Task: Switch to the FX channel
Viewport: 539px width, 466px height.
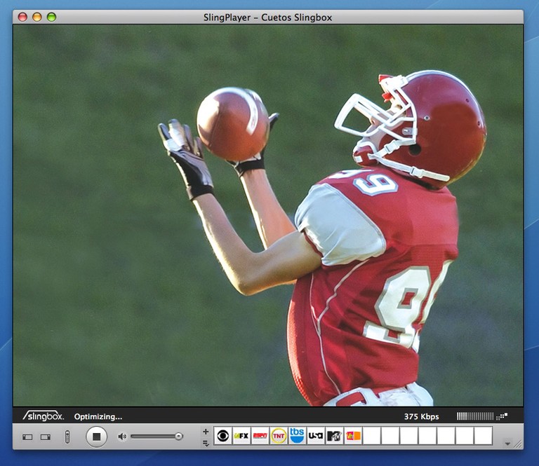Action: tap(241, 436)
